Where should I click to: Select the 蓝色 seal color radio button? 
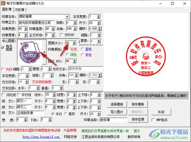click(x=82, y=49)
